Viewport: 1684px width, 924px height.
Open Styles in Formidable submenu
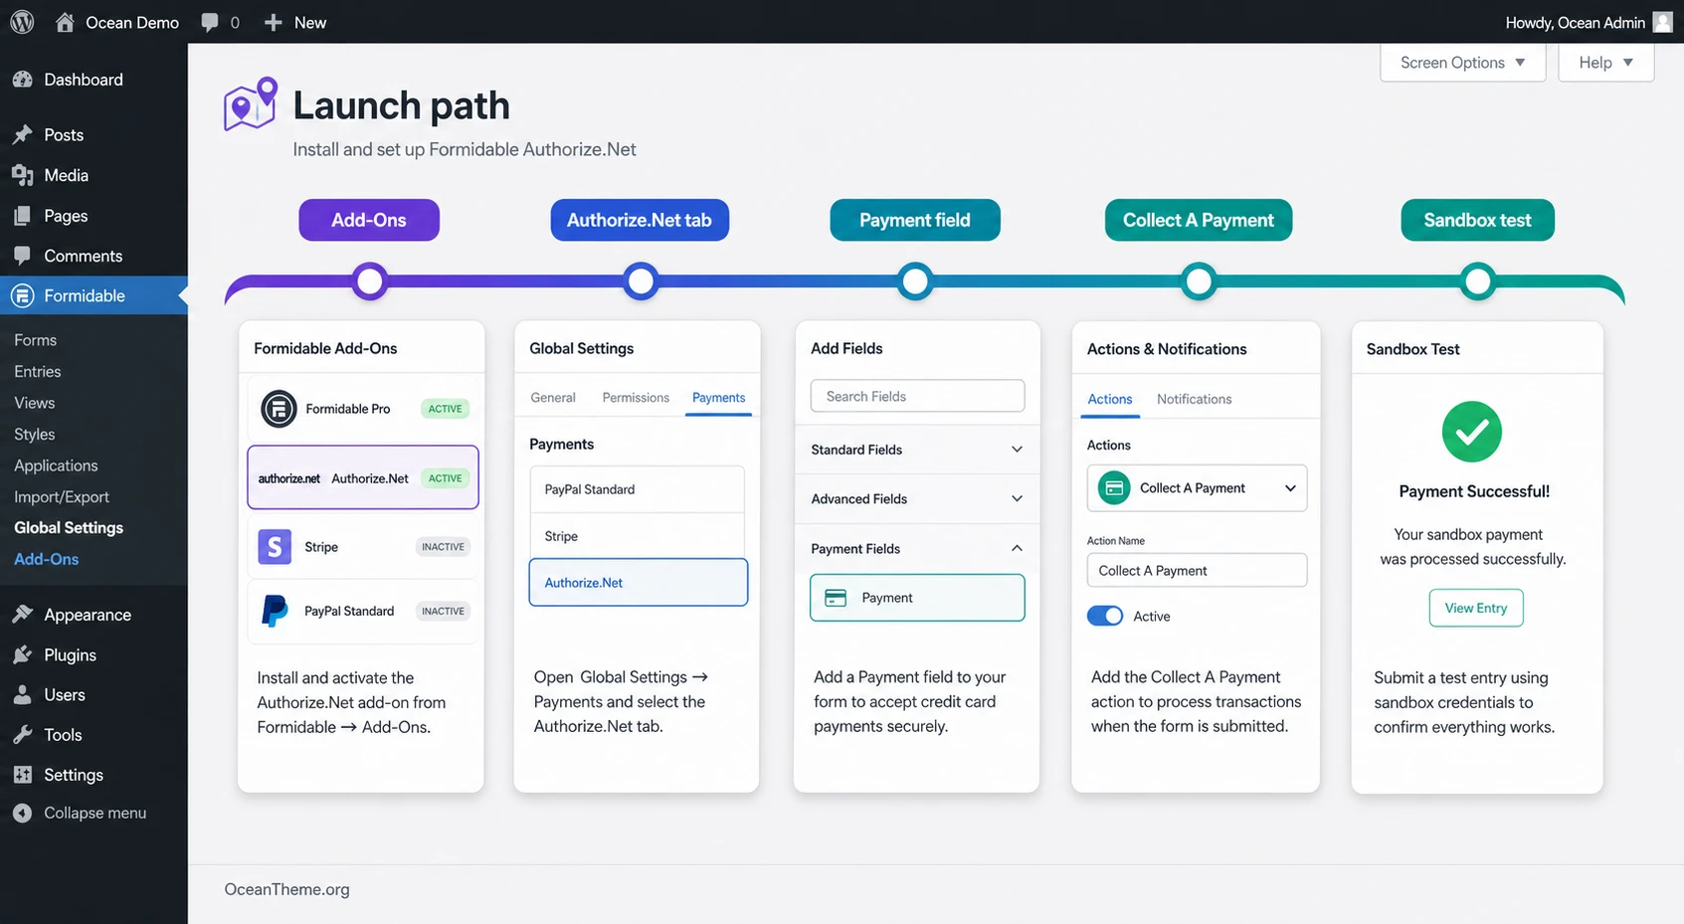(x=35, y=435)
